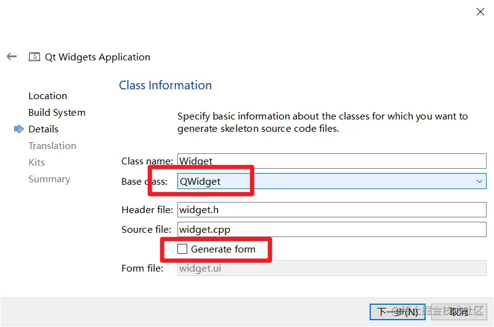Open the QWidget base class combo box
The height and width of the screenshot is (327, 494).
click(332, 181)
